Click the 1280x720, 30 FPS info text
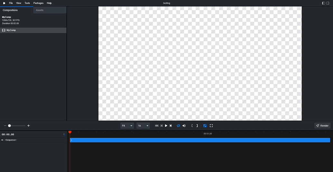The width and height of the screenshot is (333, 172). click(11, 20)
